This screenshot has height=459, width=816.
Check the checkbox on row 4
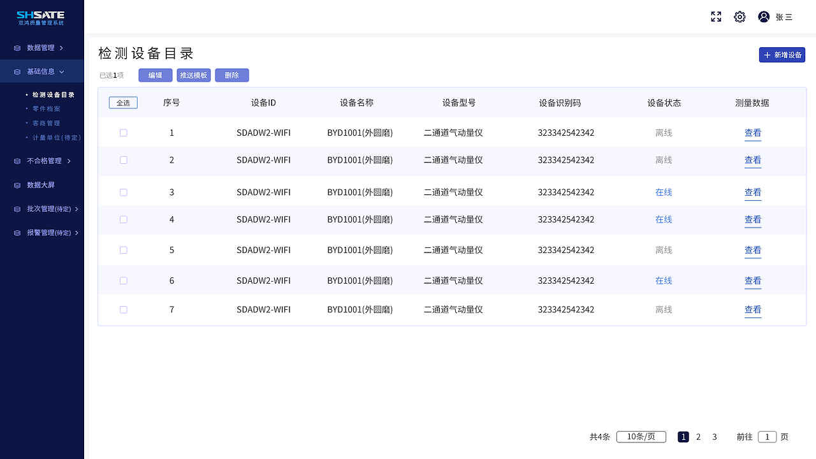(123, 219)
